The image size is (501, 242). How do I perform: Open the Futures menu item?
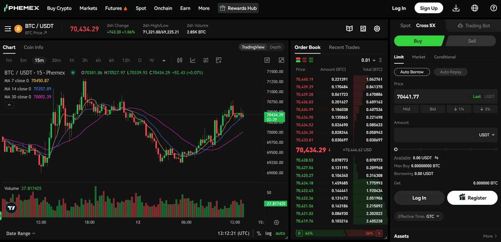point(113,8)
